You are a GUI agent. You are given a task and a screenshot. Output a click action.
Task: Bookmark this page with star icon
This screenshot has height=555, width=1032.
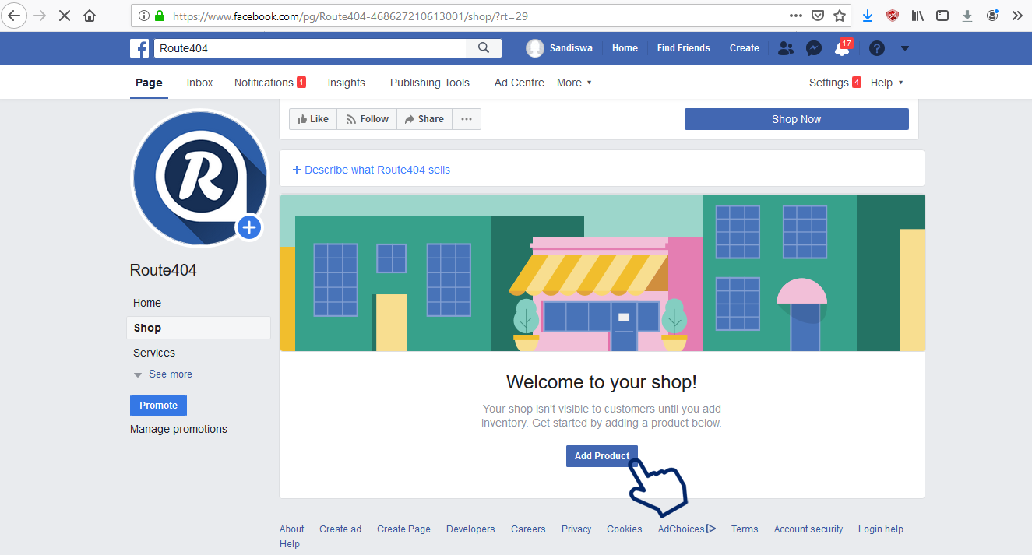pyautogui.click(x=840, y=16)
